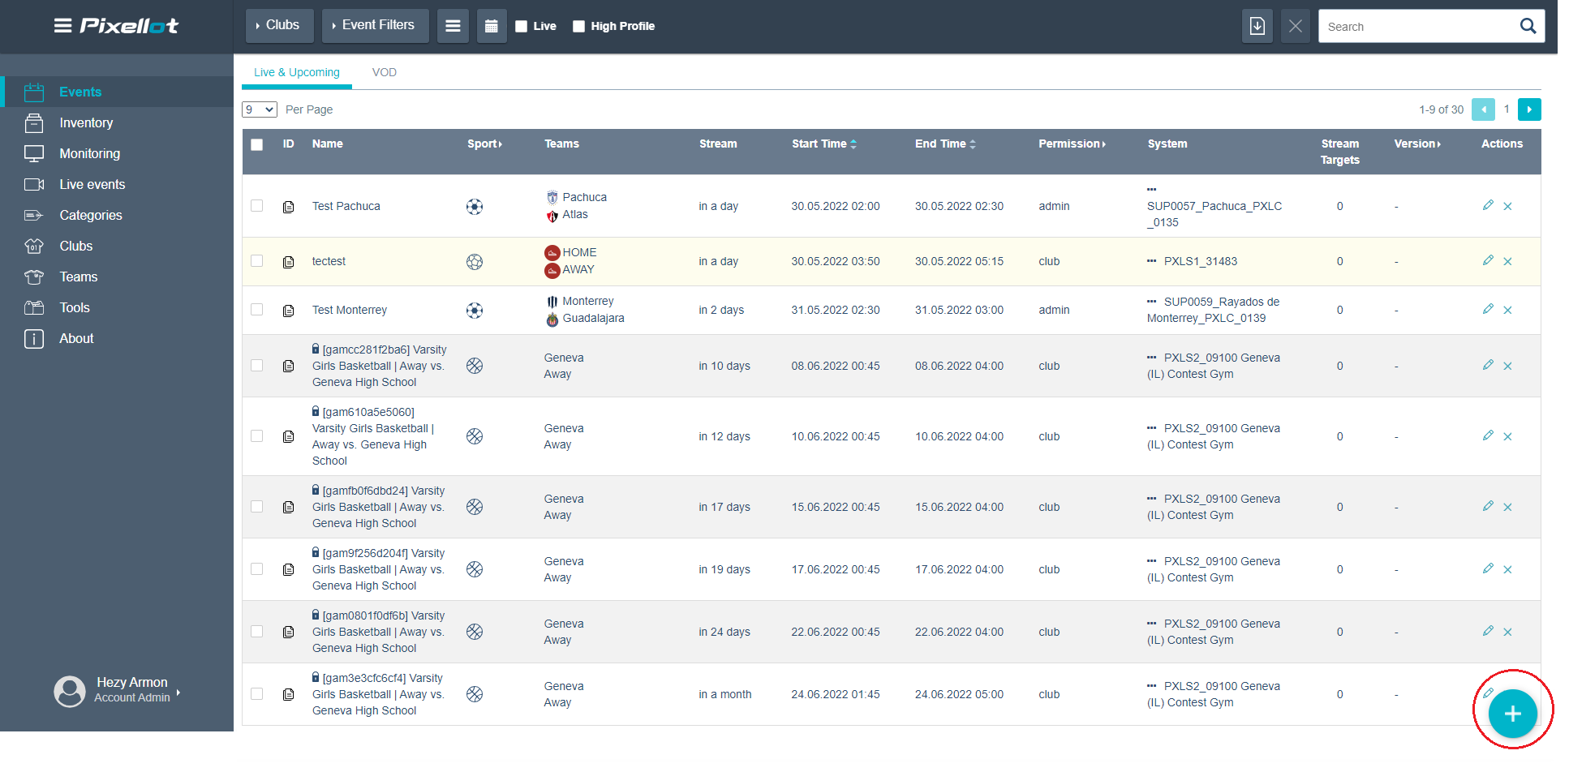Image resolution: width=1569 pixels, height=772 pixels.
Task: Go to the next page arrow
Action: [x=1529, y=109]
